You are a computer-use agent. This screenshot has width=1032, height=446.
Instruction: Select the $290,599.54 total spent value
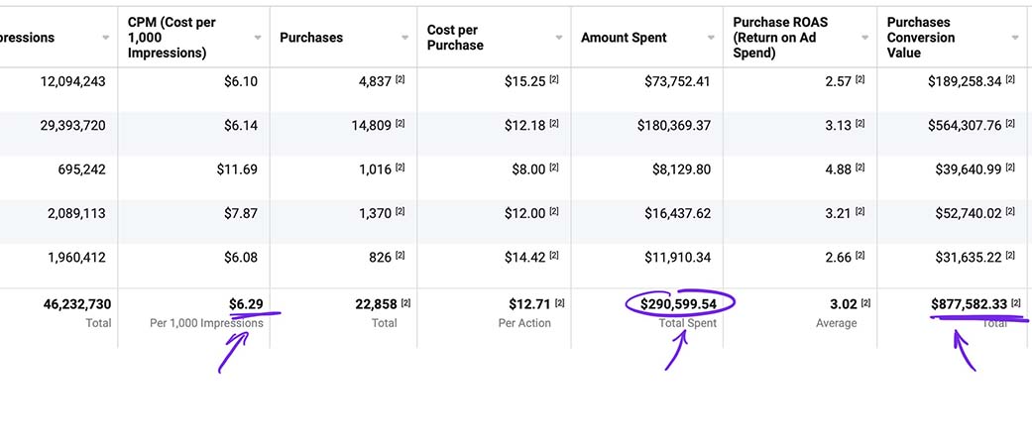click(x=678, y=303)
